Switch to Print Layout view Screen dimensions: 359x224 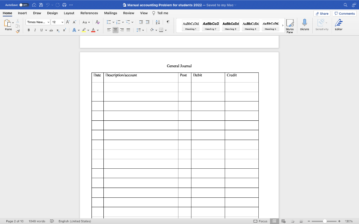pyautogui.click(x=274, y=221)
